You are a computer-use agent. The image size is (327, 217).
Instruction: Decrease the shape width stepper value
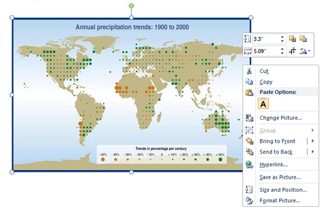click(x=282, y=53)
